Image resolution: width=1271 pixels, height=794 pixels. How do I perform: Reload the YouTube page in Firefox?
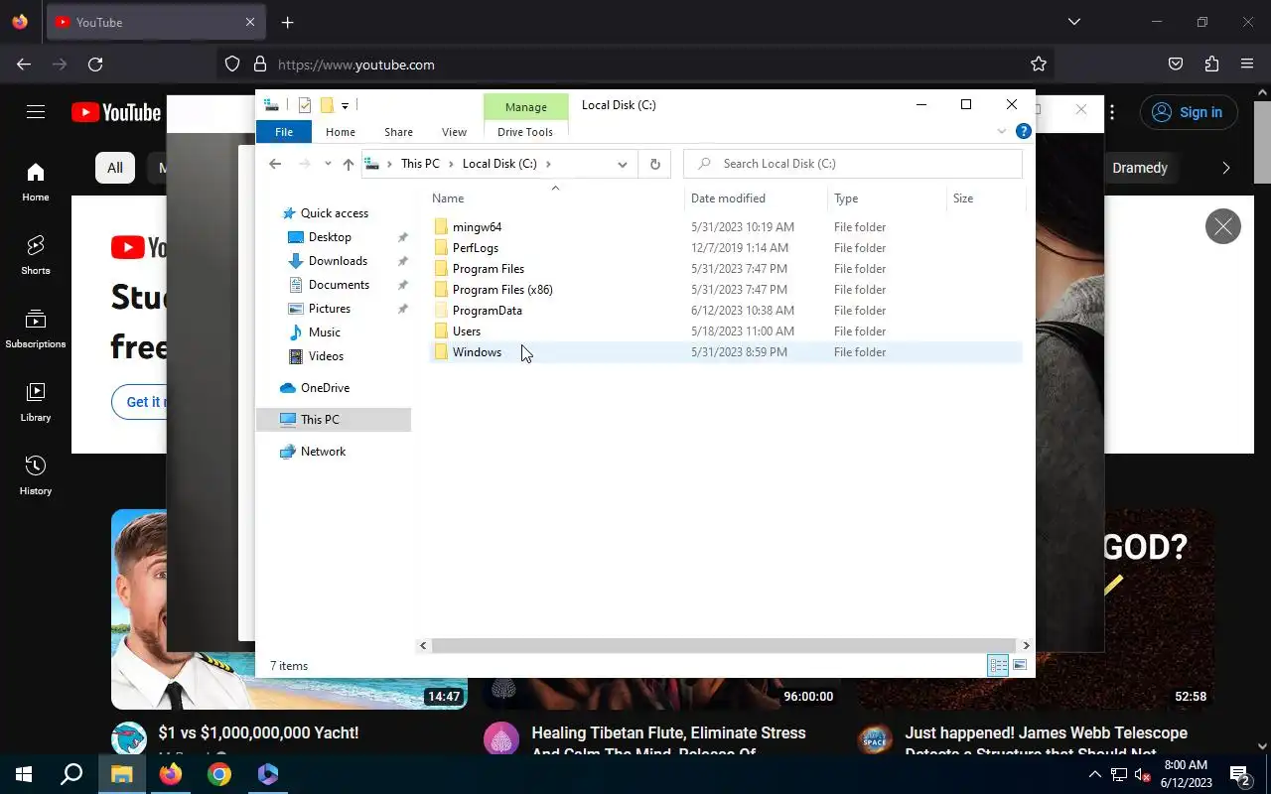(95, 65)
